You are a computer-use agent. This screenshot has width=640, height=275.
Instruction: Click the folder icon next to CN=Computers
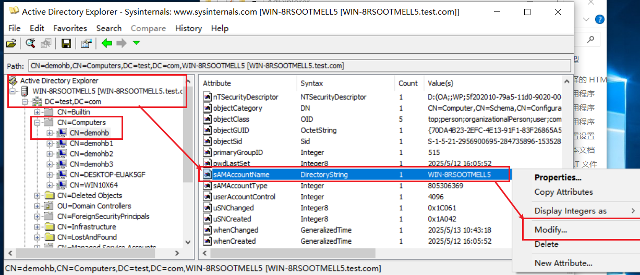pyautogui.click(x=50, y=123)
